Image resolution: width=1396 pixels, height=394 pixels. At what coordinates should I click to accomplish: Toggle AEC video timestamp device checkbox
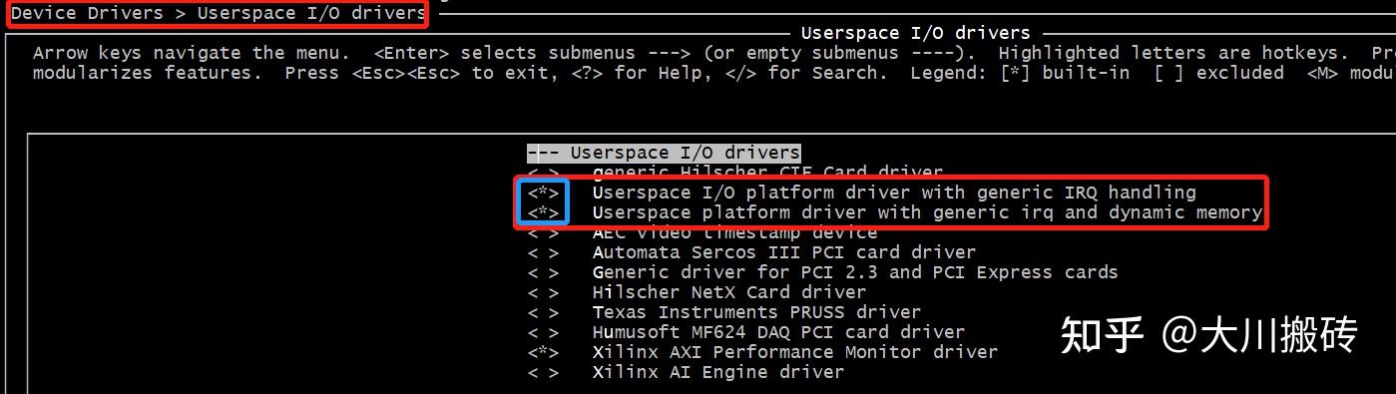click(x=543, y=232)
